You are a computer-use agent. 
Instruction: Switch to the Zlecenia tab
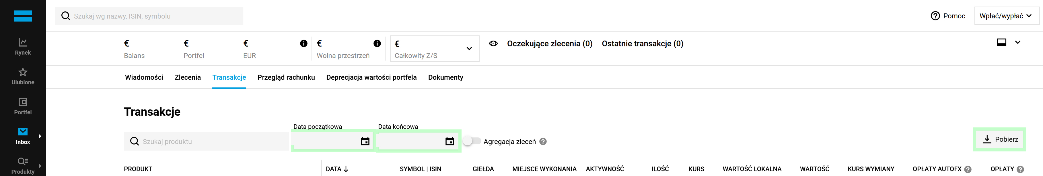[x=188, y=77]
